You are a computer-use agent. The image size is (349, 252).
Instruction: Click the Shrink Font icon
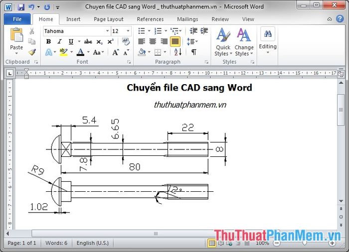tap(126, 52)
